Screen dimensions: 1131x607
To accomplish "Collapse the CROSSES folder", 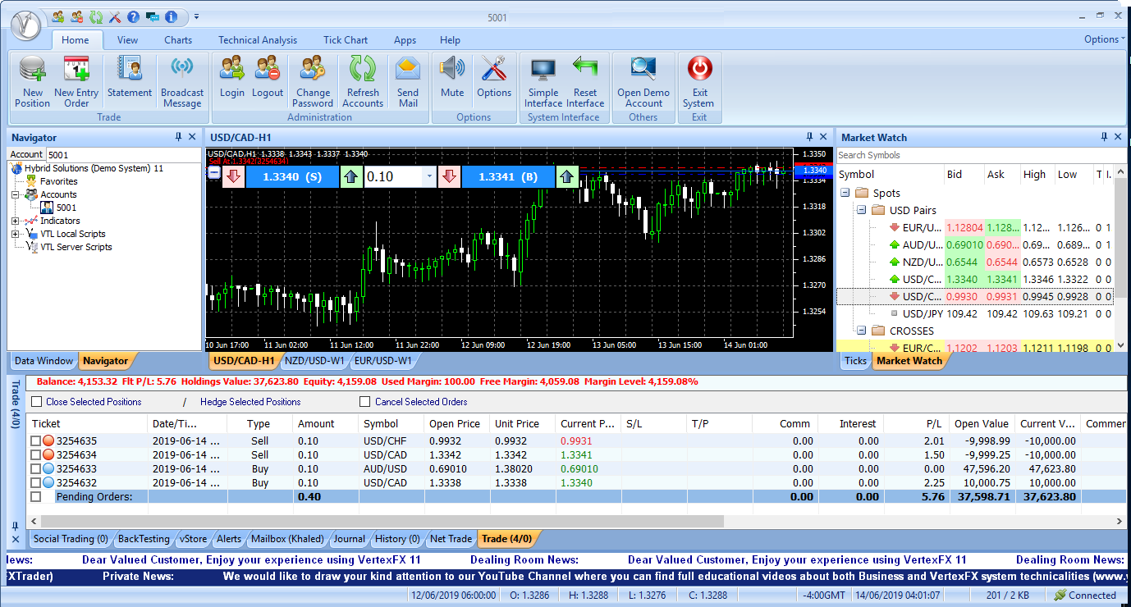I will [x=861, y=331].
